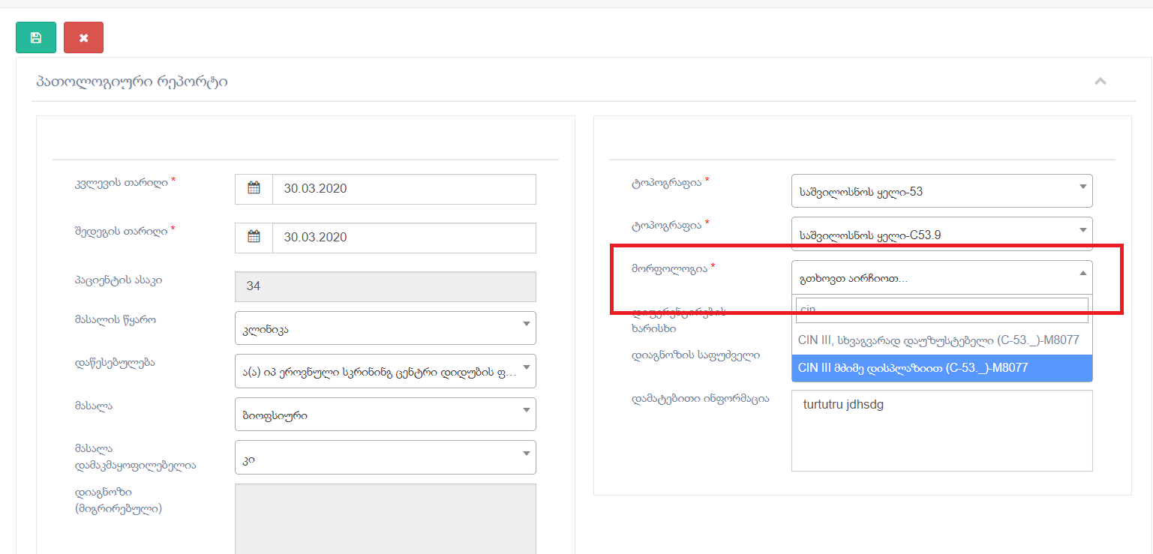
Task: Open the მასალა dropdown showing ბიოფსიური
Action: pos(385,415)
